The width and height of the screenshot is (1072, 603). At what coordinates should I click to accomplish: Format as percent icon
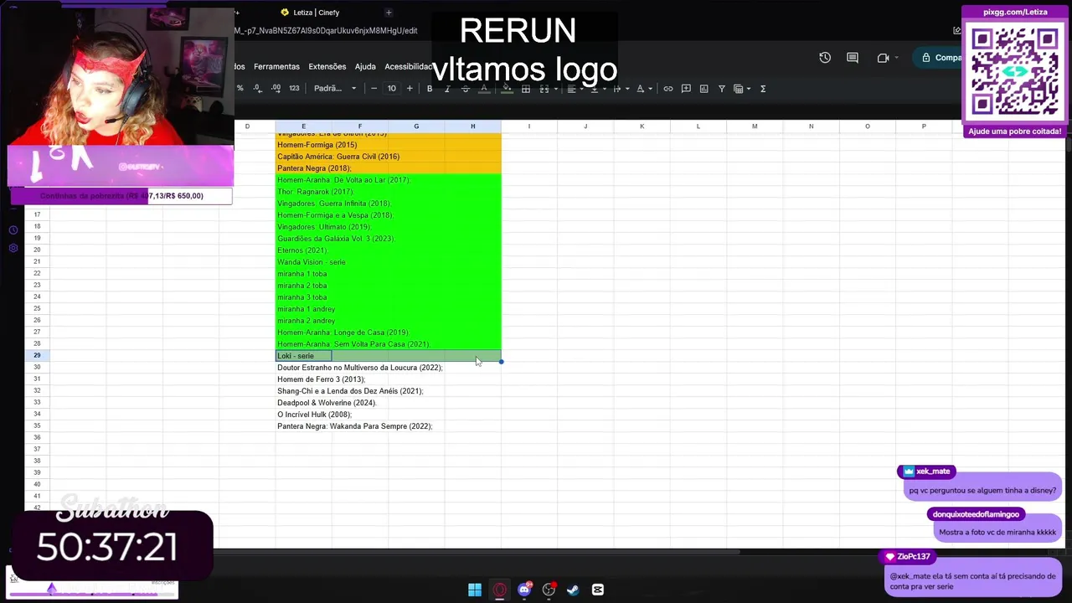[240, 89]
